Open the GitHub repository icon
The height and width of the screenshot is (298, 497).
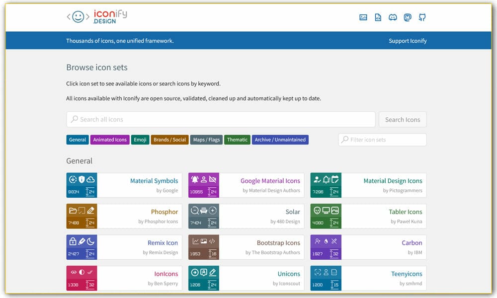coord(422,17)
